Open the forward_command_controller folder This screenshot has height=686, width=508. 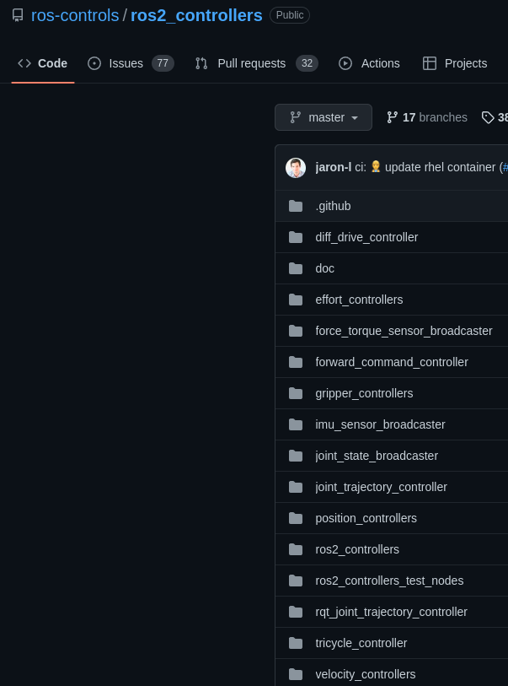pyautogui.click(x=392, y=362)
